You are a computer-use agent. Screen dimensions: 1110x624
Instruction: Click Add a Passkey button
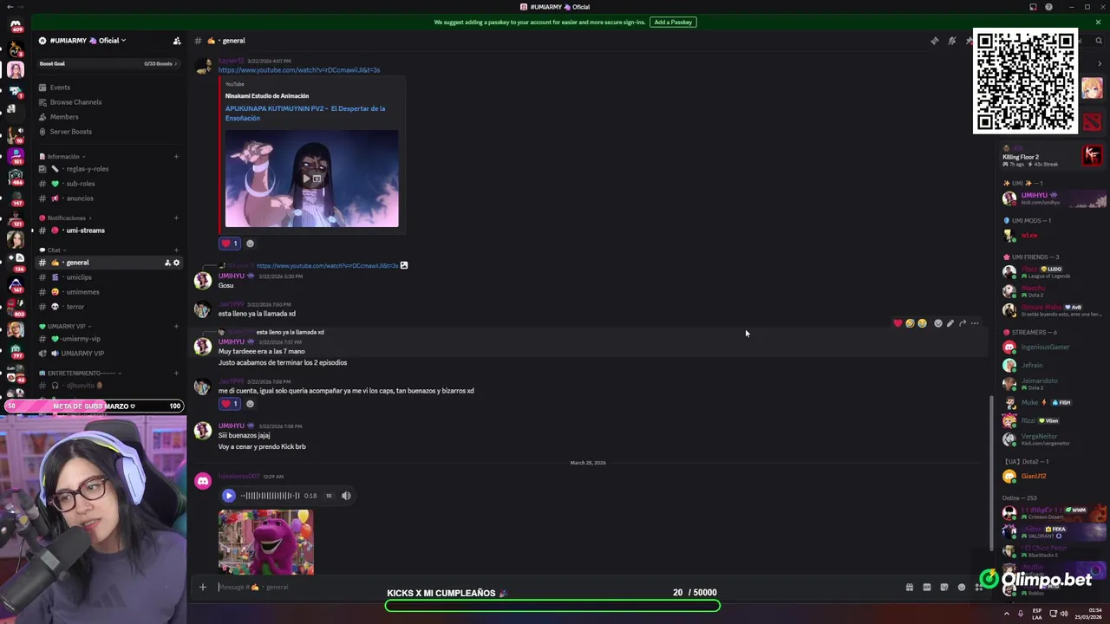(673, 22)
